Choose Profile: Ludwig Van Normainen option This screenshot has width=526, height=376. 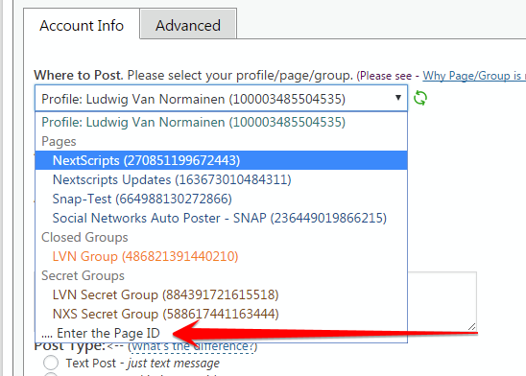click(x=221, y=122)
